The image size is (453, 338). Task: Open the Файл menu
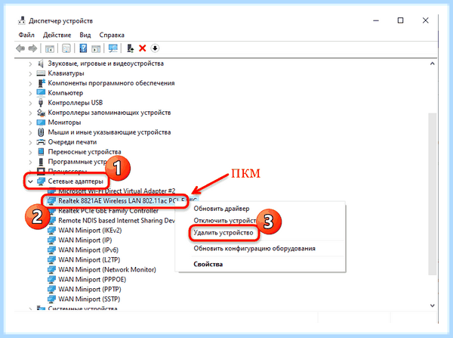(x=26, y=35)
